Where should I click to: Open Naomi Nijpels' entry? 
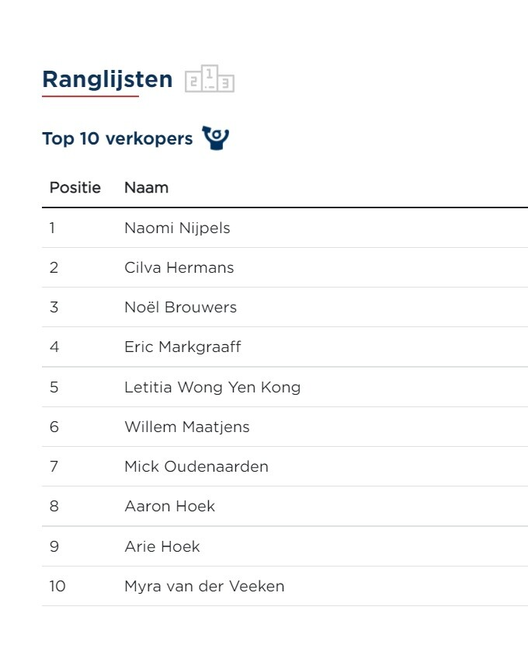pyautogui.click(x=177, y=228)
